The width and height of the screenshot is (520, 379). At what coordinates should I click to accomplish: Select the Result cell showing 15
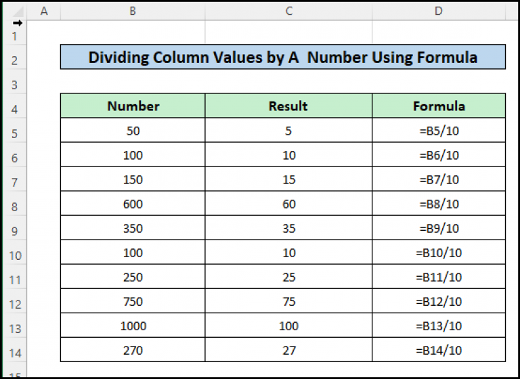[x=288, y=179]
